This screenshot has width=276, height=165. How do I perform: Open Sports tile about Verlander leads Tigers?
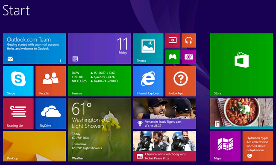click(164, 114)
